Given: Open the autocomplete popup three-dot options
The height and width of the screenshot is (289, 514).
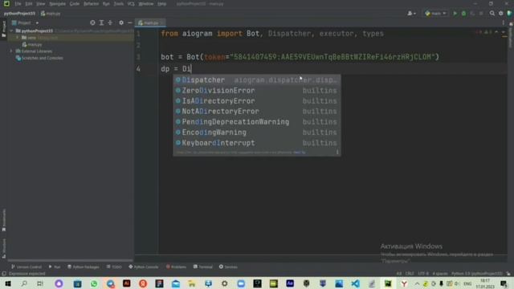Looking at the screenshot, I should point(337,152).
